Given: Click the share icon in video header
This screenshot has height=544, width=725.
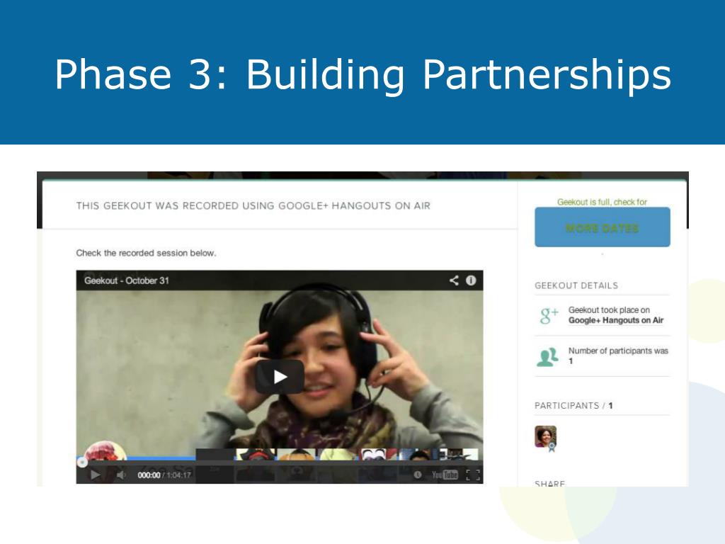Looking at the screenshot, I should 454,280.
